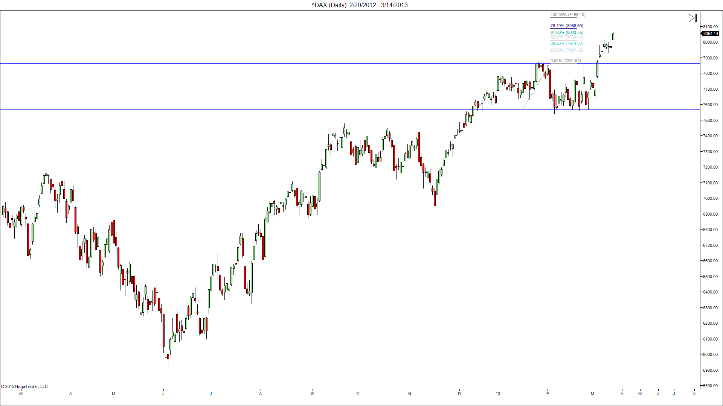Click the 8100.00 price axis label
This screenshot has width=723, height=406.
tap(710, 27)
